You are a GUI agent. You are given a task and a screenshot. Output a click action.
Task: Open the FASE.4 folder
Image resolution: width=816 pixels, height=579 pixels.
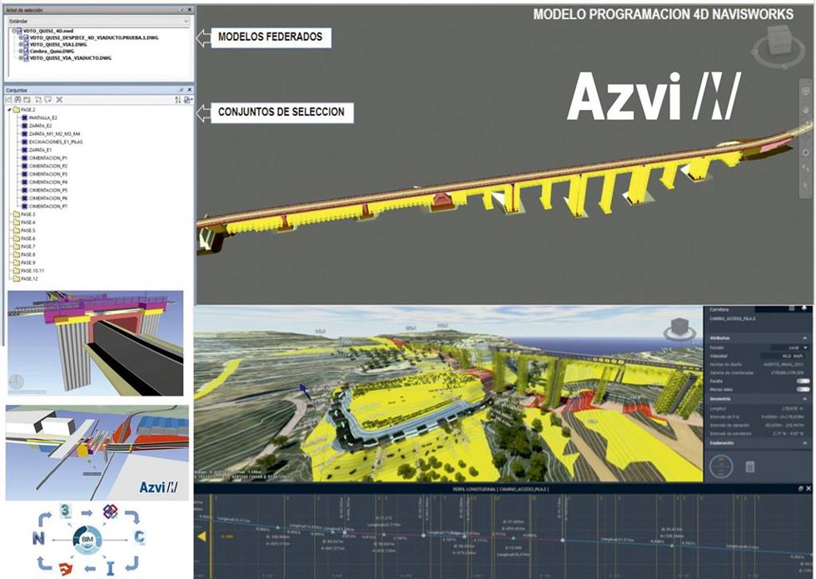click(24, 222)
